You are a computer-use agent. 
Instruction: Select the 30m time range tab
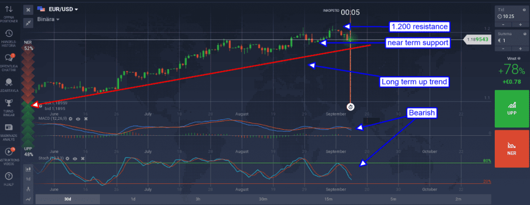coord(263,199)
